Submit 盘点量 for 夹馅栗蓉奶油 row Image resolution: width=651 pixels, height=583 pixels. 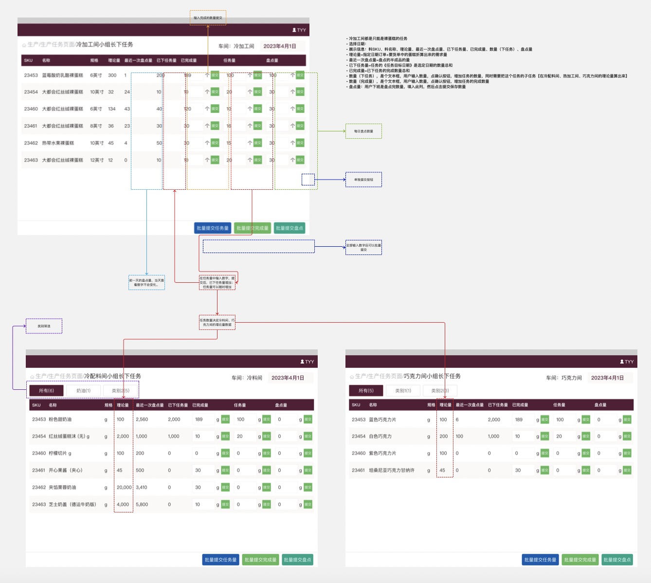click(308, 487)
